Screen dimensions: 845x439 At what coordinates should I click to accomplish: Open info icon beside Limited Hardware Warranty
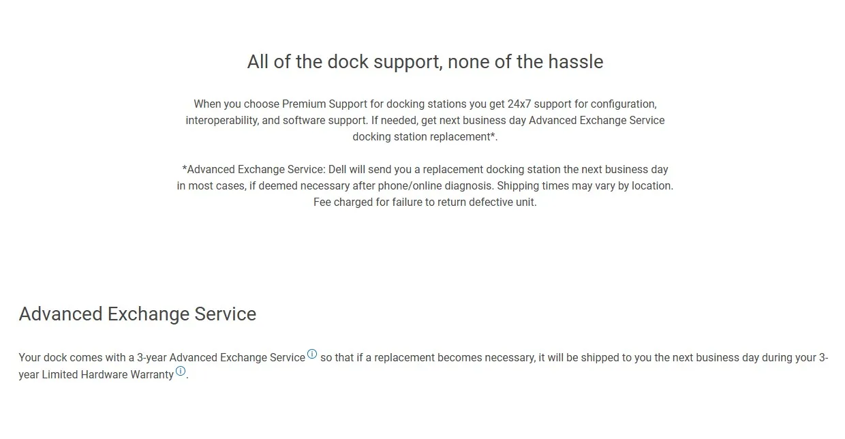[181, 371]
